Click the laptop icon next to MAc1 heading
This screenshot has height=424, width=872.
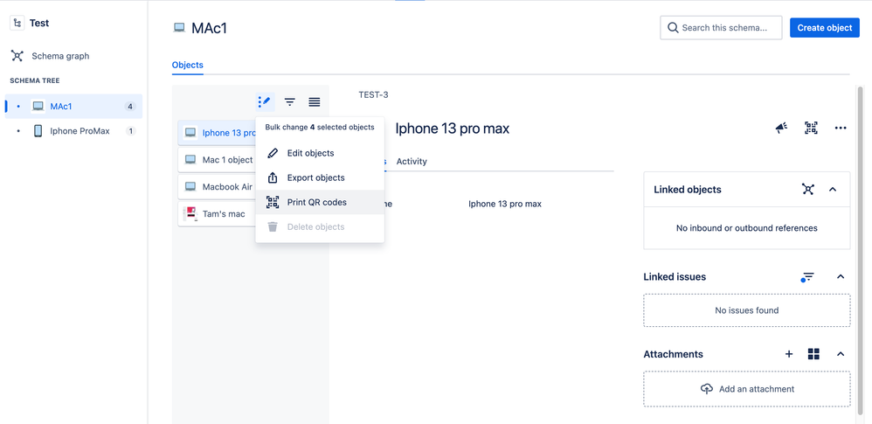[x=179, y=28]
